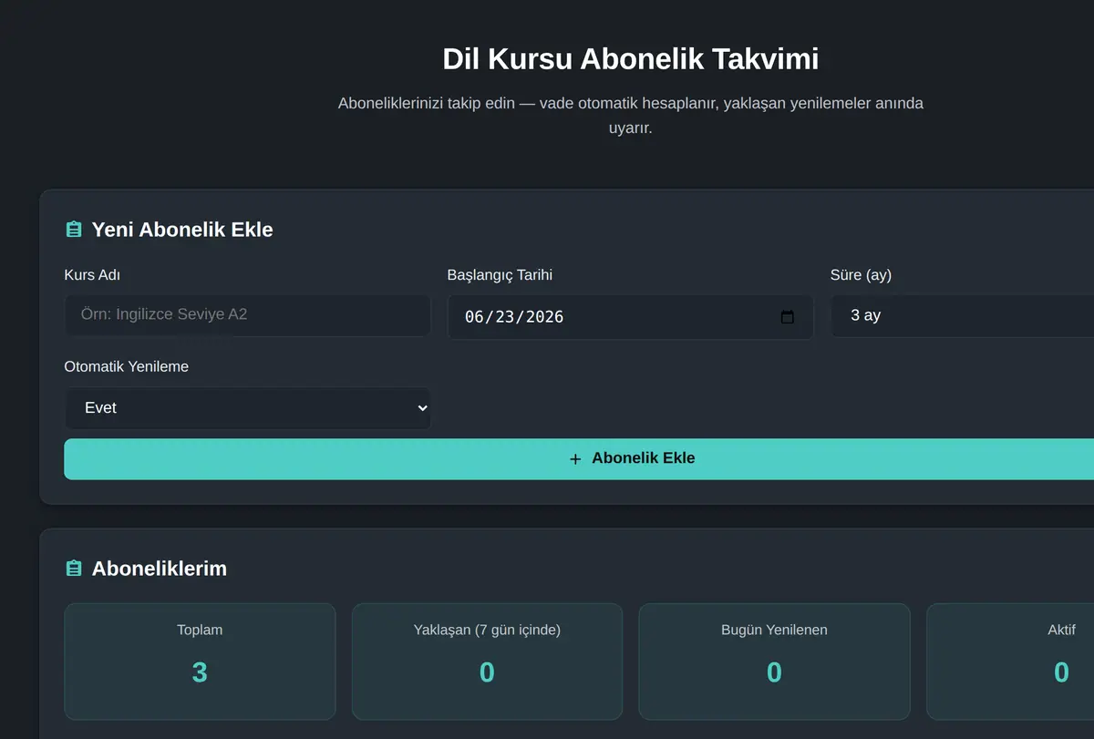Click the Dil Kursu Abonelik Takvimi heading

click(x=631, y=59)
